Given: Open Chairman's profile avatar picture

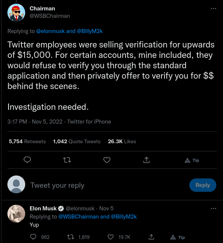Looking at the screenshot, I should coord(16,12).
